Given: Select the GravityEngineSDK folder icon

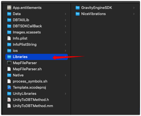Looking at the screenshot, I should click(78, 8).
